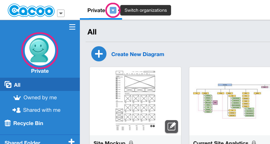Open the Site Mockup thumbnail
270x144 pixels.
tap(135, 101)
